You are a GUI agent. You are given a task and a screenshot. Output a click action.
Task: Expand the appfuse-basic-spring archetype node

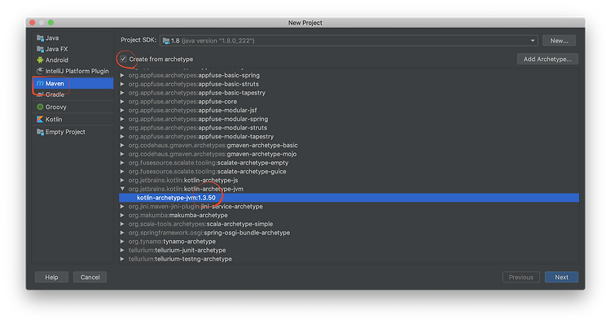pos(122,75)
